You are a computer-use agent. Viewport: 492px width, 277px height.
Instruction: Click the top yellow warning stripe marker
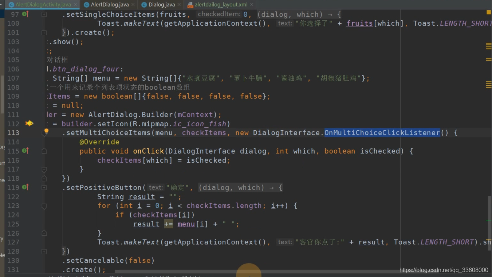pyautogui.click(x=489, y=44)
